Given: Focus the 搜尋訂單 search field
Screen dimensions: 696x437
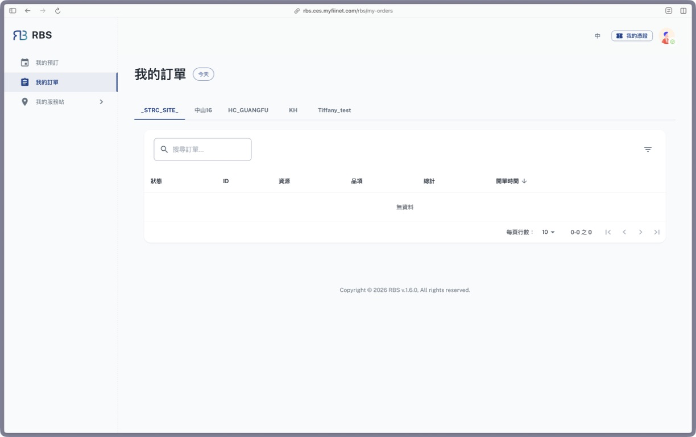Looking at the screenshot, I should (202, 149).
